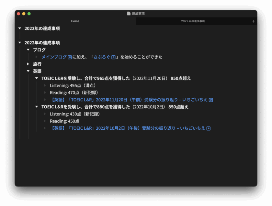Screen dimensions: 272x206
Task: Select the 2022年の達成事項 heading in the outline
Action: coord(42,43)
